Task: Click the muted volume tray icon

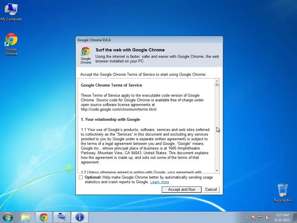Action: click(268, 217)
